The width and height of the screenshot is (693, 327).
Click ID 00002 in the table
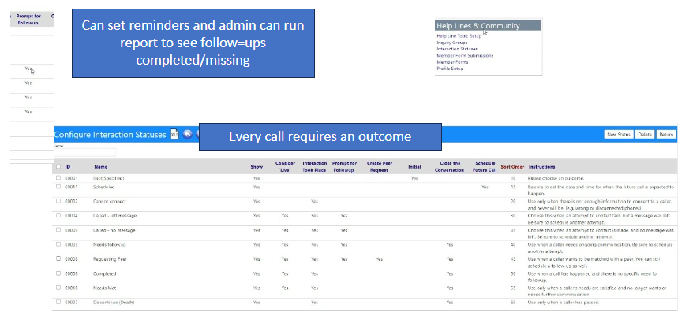pos(71,201)
